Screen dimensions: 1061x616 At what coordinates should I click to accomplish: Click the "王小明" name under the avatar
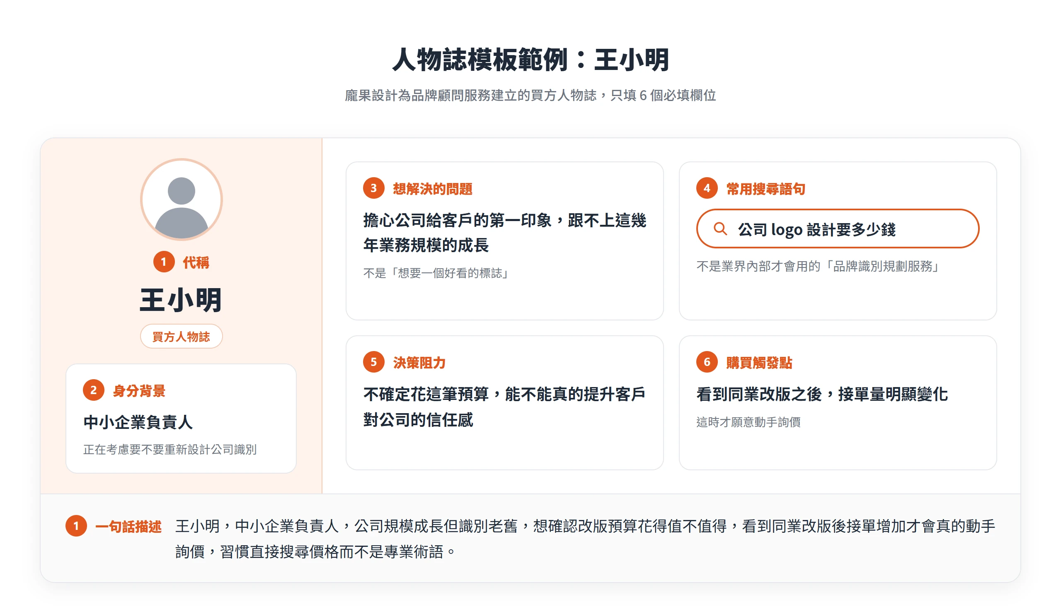tap(181, 300)
